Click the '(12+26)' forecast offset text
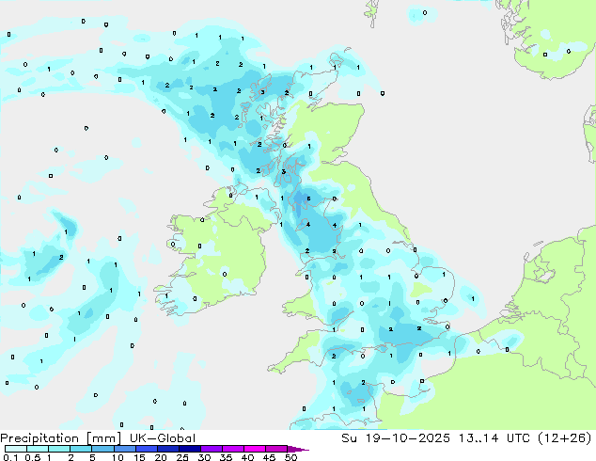Screen dimensions: 596x461 click(x=564, y=438)
